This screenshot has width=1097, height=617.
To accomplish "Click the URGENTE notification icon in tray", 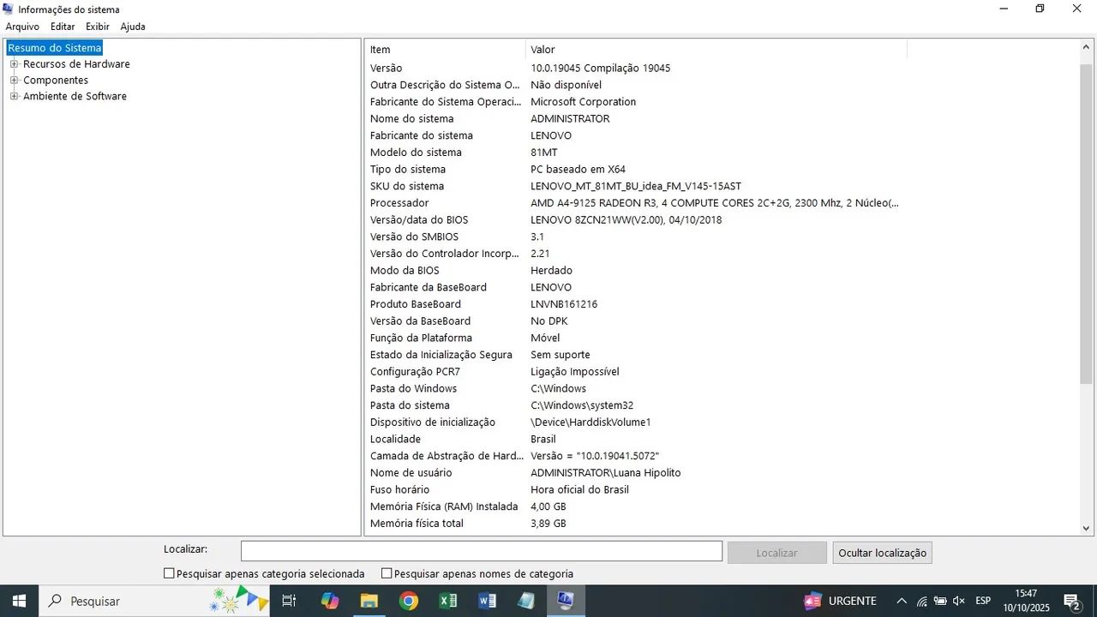I will tap(812, 601).
